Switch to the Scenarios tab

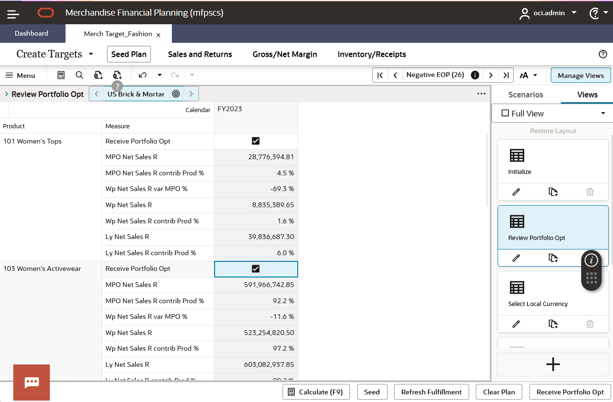(526, 95)
